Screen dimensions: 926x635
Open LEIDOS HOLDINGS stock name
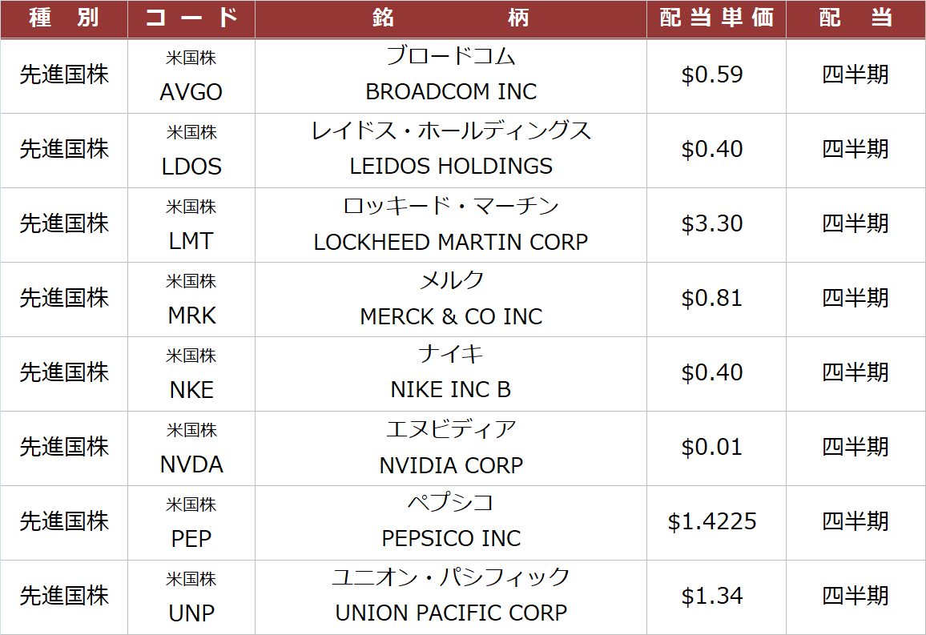coord(451,167)
